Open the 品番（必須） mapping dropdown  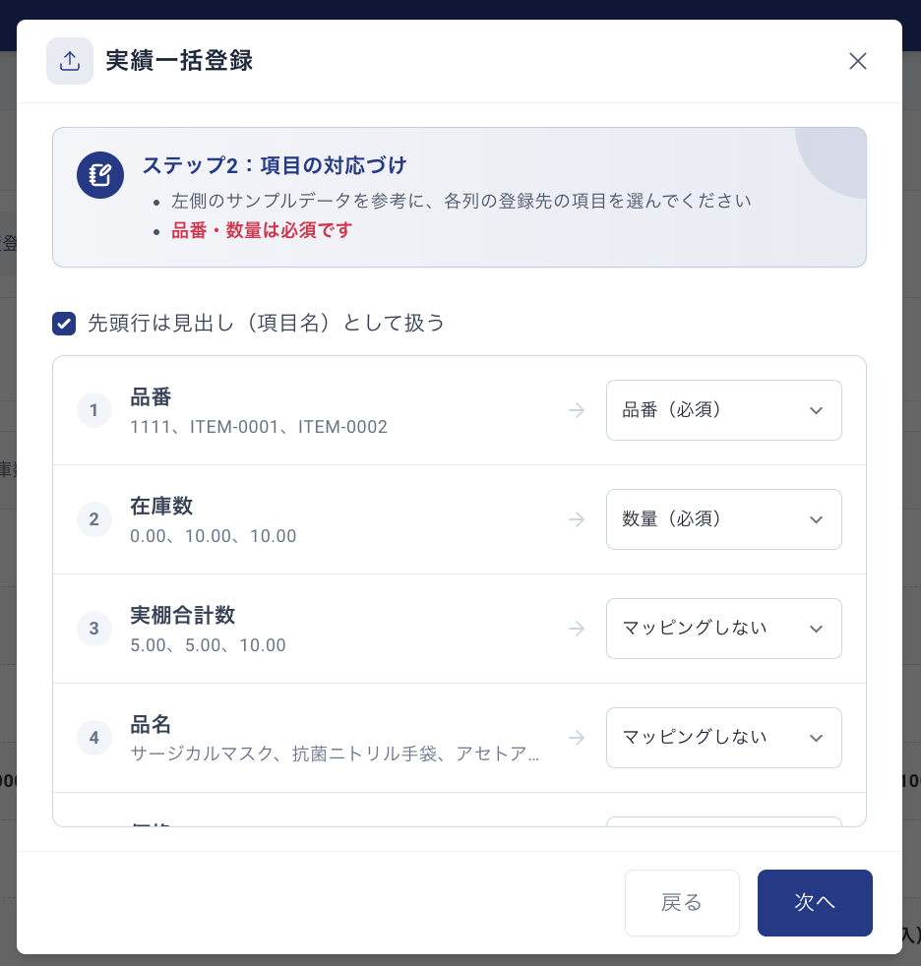coord(724,410)
